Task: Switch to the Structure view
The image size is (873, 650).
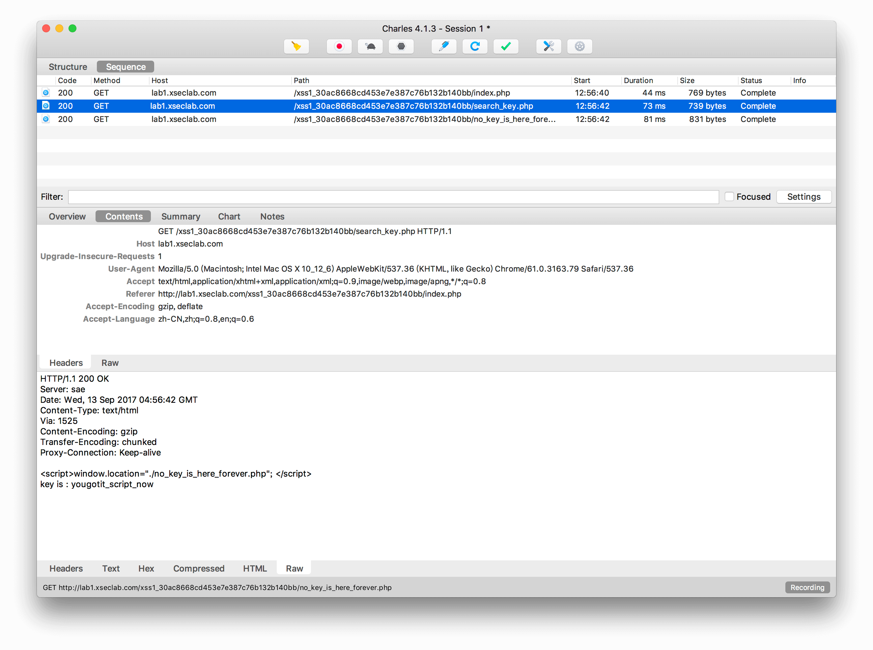Action: [68, 67]
